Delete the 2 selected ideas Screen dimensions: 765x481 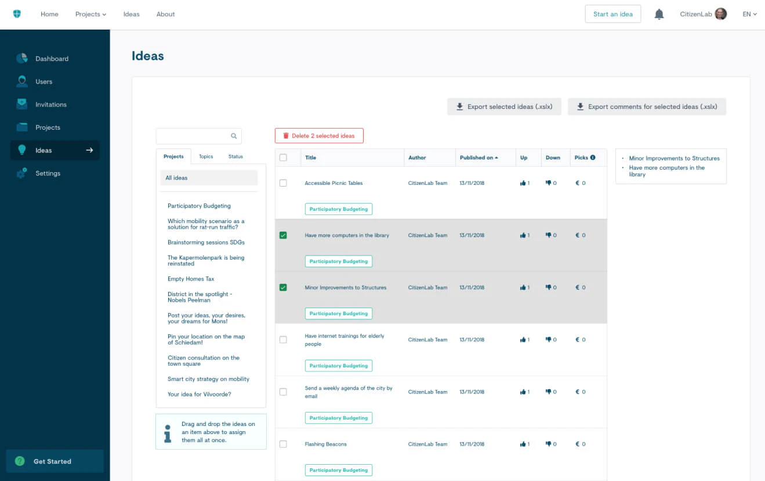coord(319,135)
